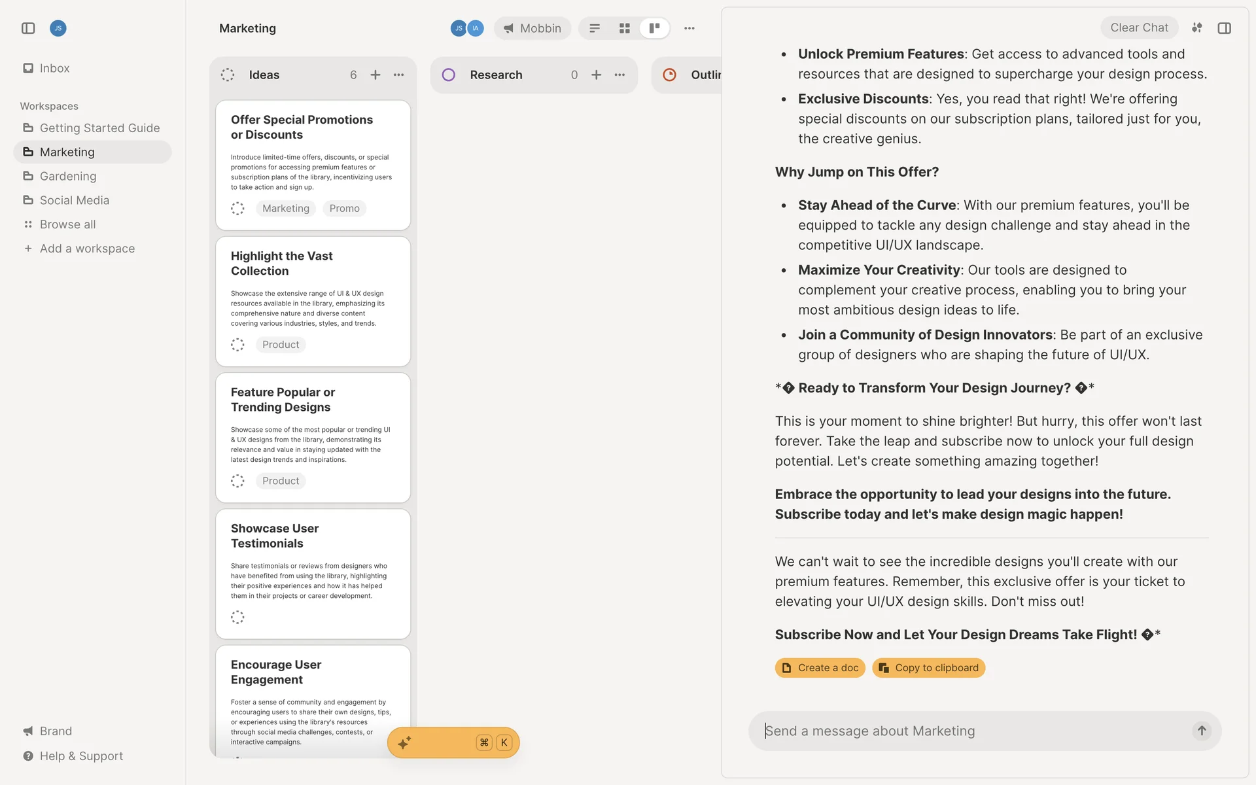Switch to list view layout
Viewport: 1256px width, 785px height.
click(595, 28)
